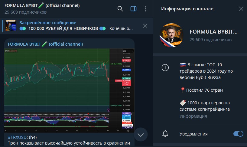
Task: Click the Информация о канале panel heading
Action: [187, 9]
